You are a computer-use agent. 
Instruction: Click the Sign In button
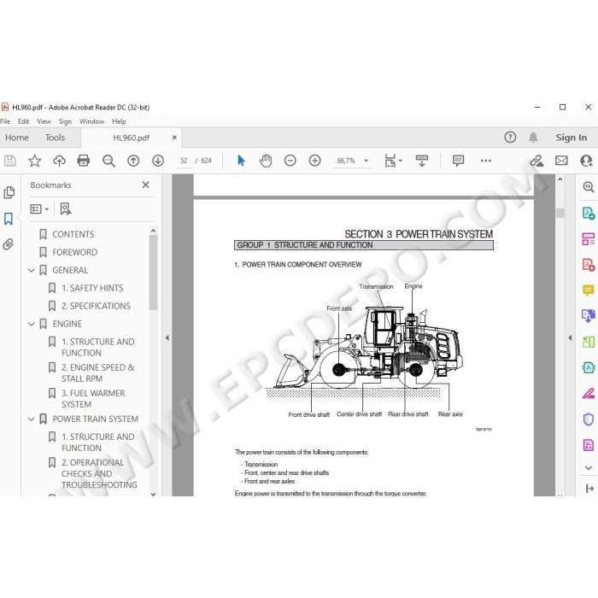571,138
